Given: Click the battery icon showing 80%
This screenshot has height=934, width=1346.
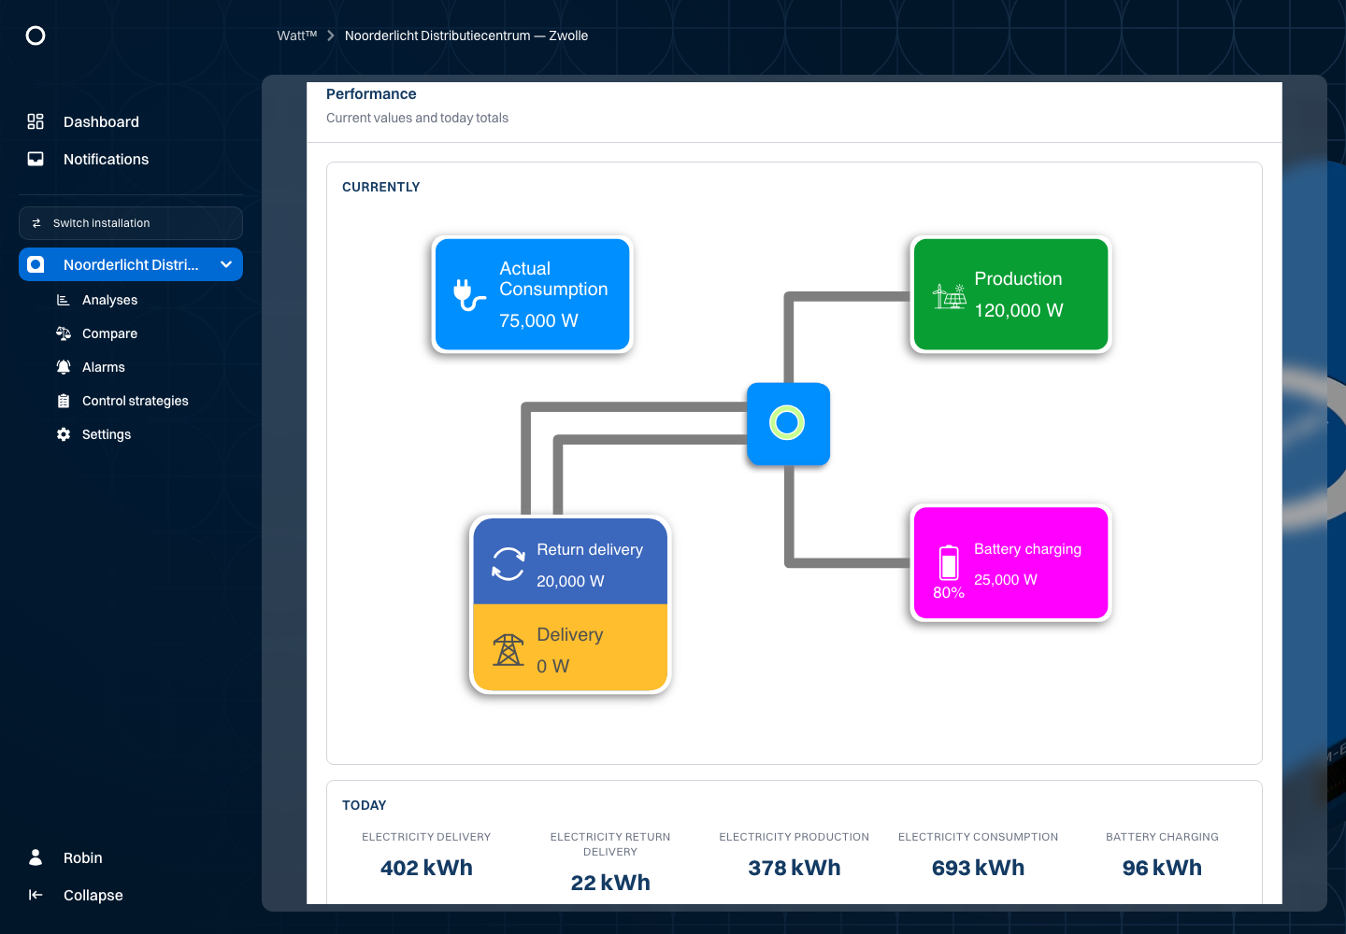Looking at the screenshot, I should (949, 563).
